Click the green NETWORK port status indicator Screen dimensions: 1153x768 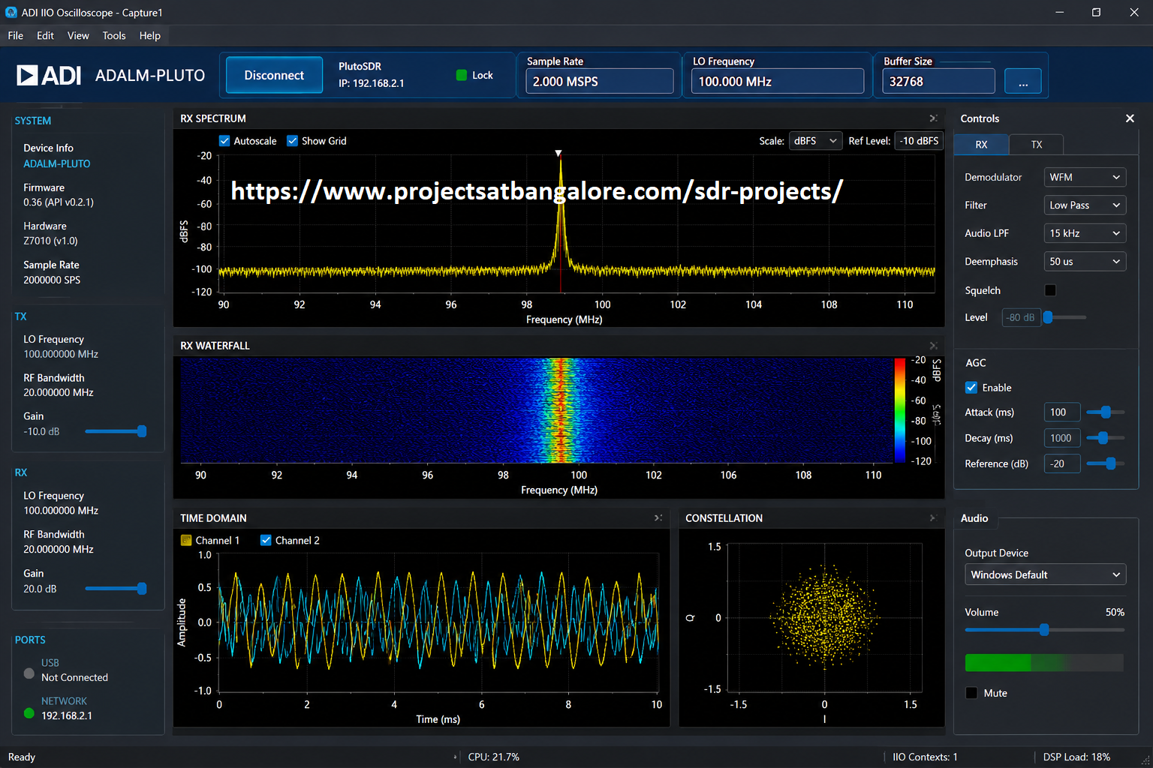[29, 713]
